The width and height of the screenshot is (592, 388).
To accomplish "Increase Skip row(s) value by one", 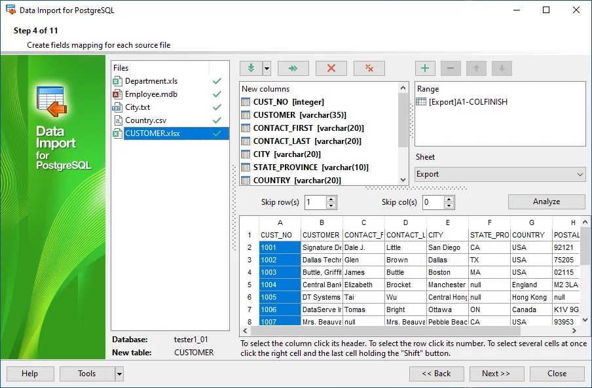I will click(x=331, y=199).
